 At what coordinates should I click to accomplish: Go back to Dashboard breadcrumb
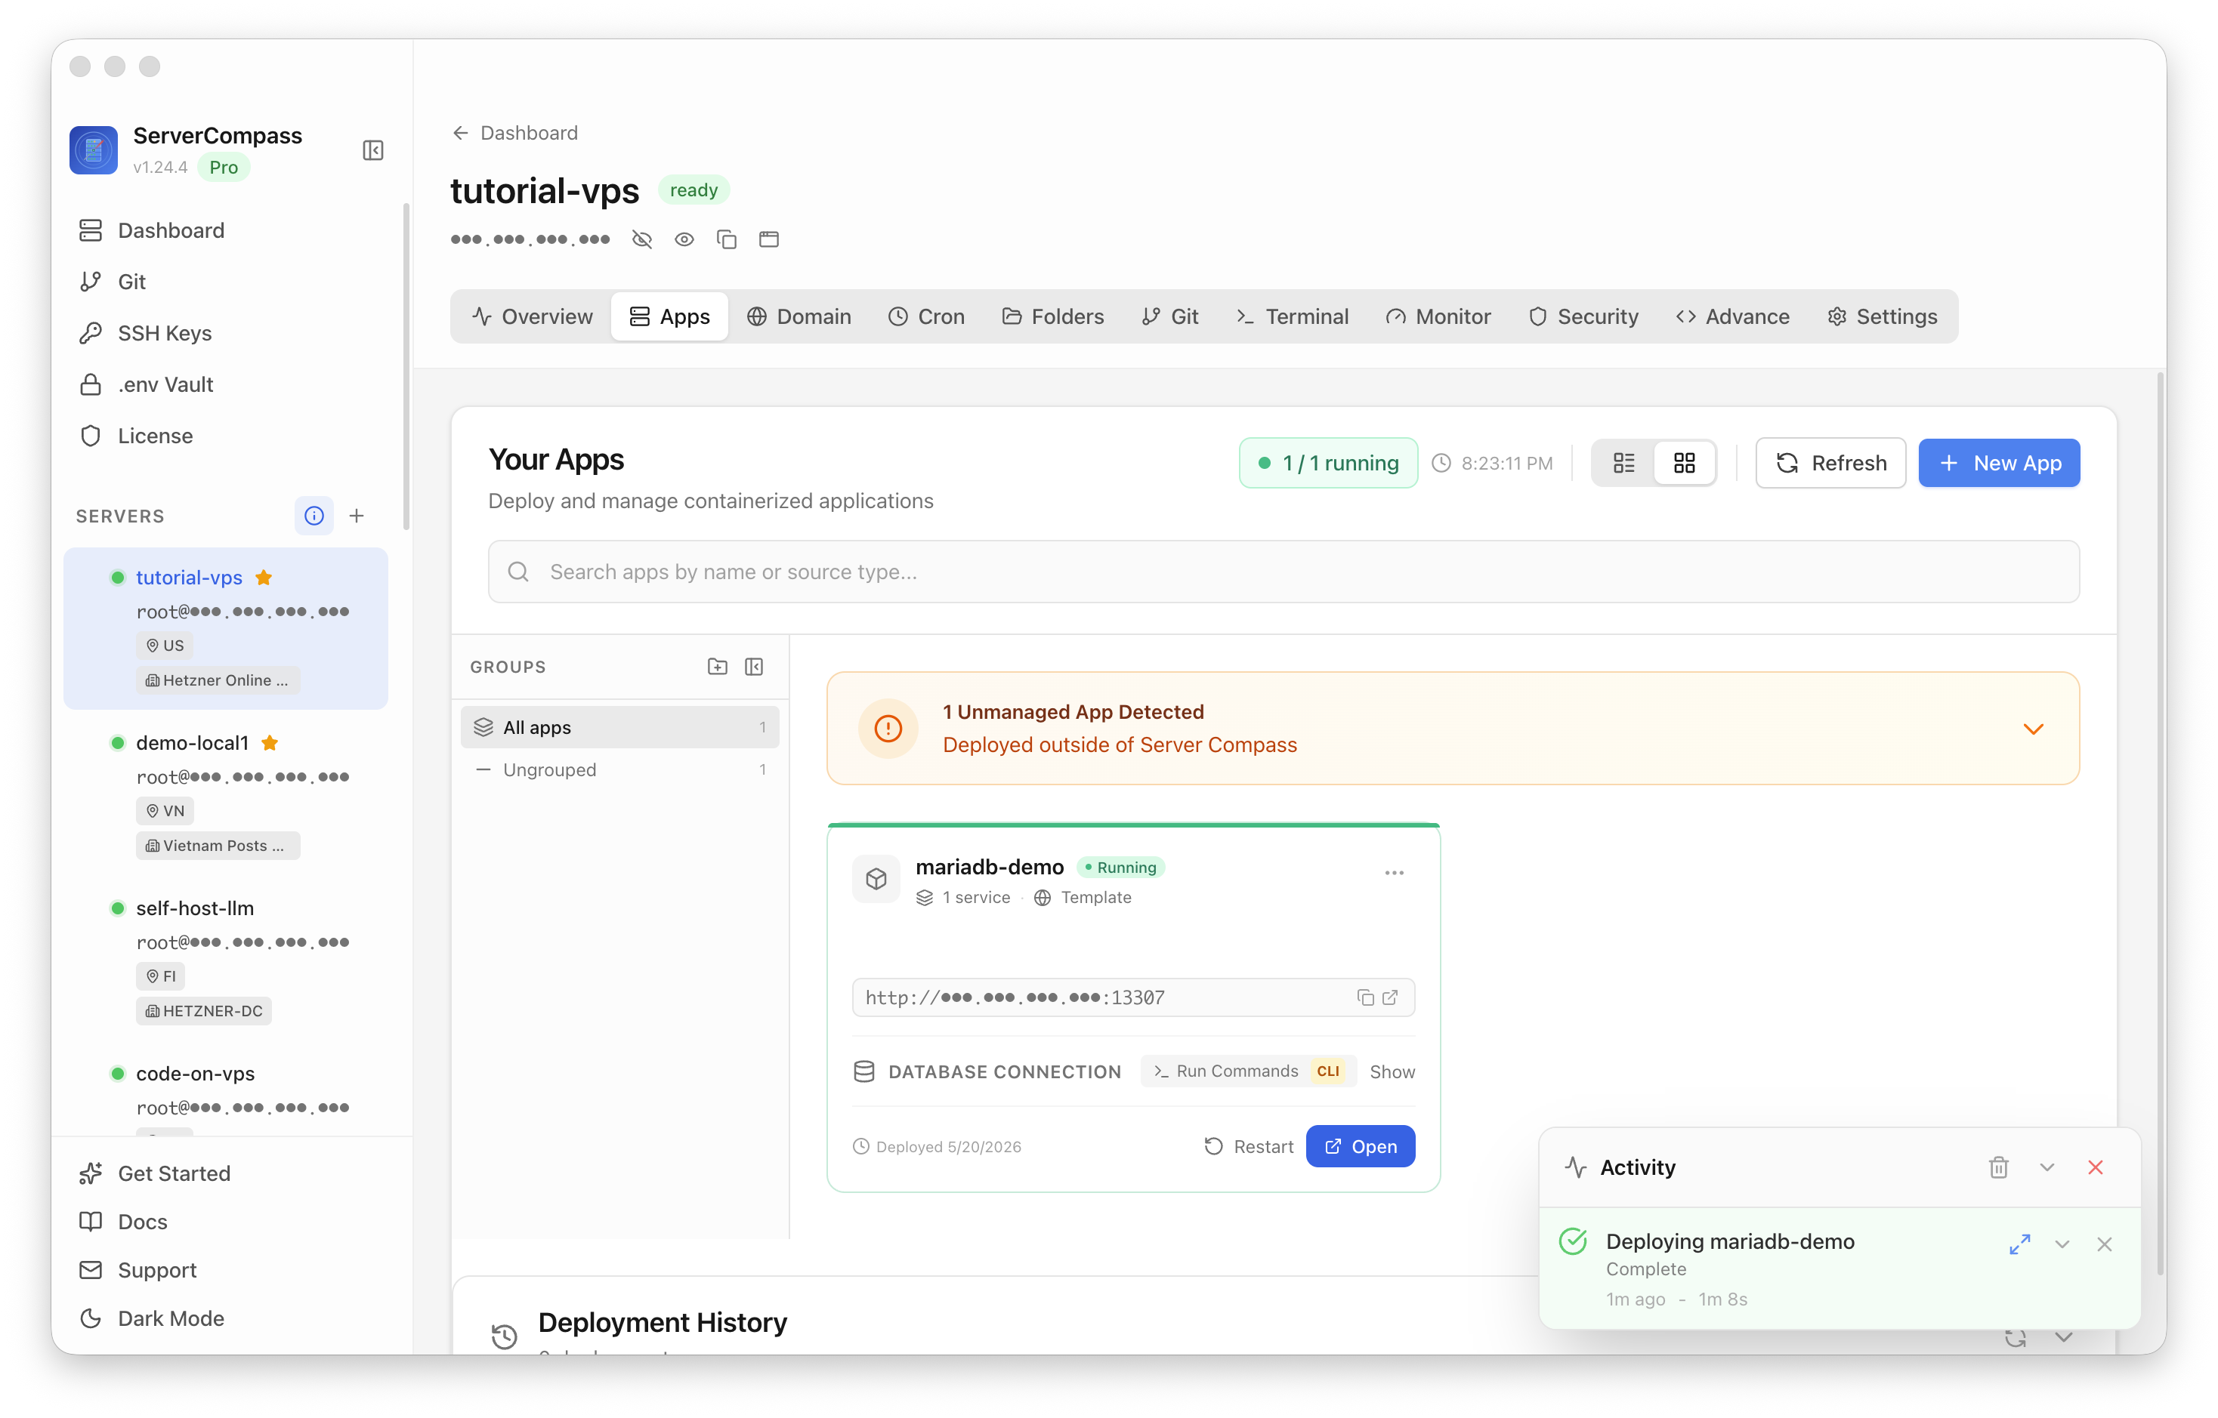[x=515, y=133]
